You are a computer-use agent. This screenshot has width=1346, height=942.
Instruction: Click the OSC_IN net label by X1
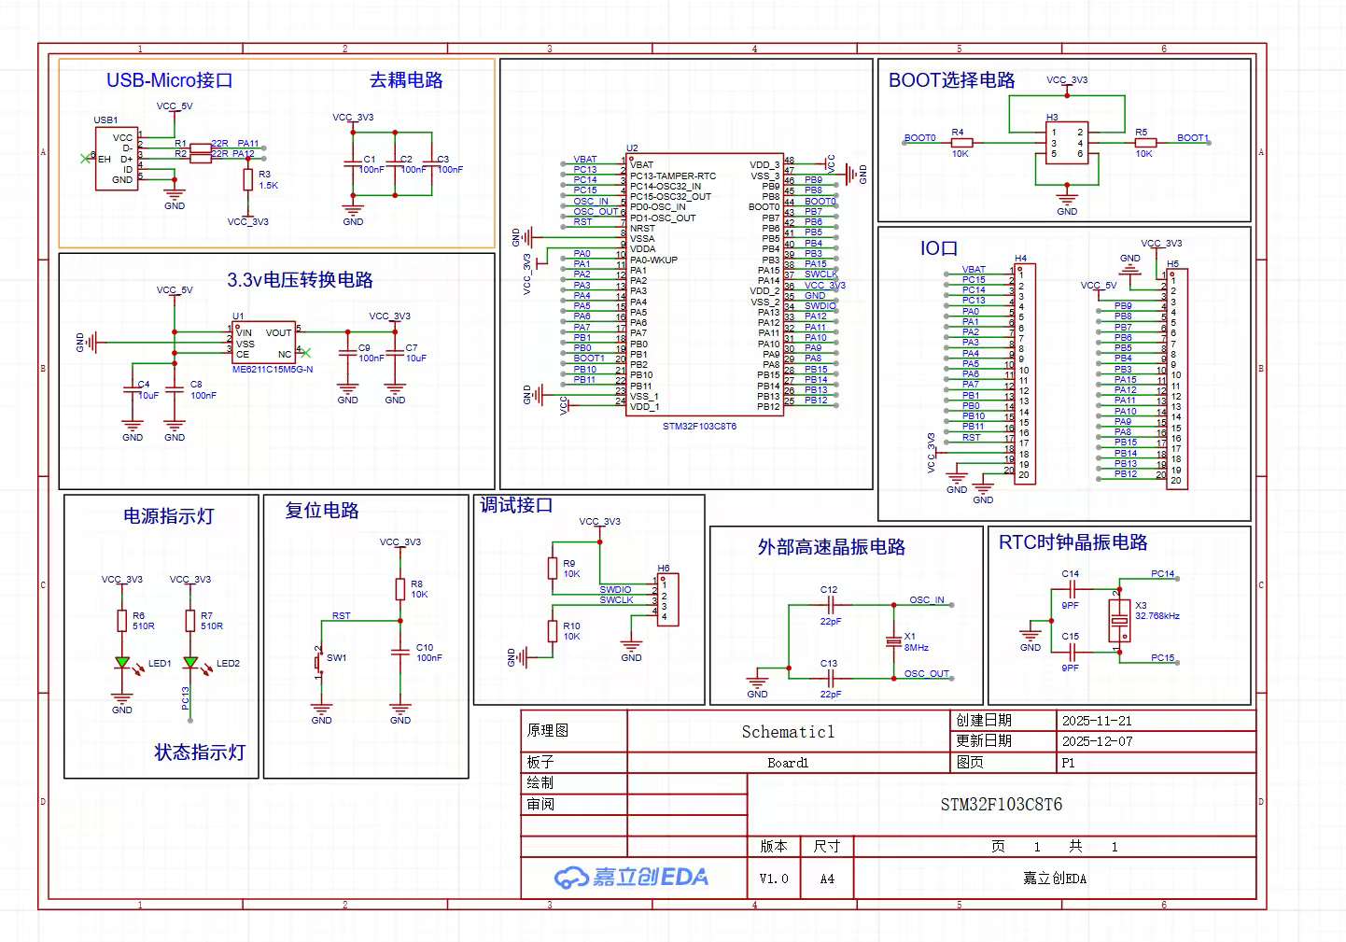(x=927, y=600)
